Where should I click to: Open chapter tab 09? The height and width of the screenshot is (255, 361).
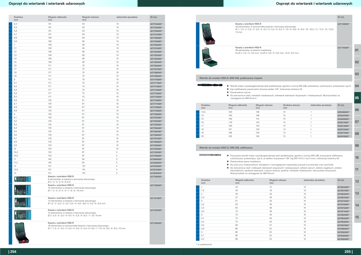point(357,146)
